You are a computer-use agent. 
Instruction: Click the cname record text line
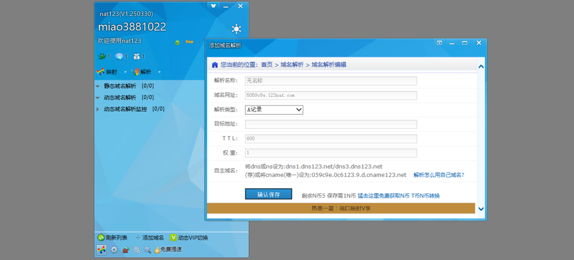[326, 175]
